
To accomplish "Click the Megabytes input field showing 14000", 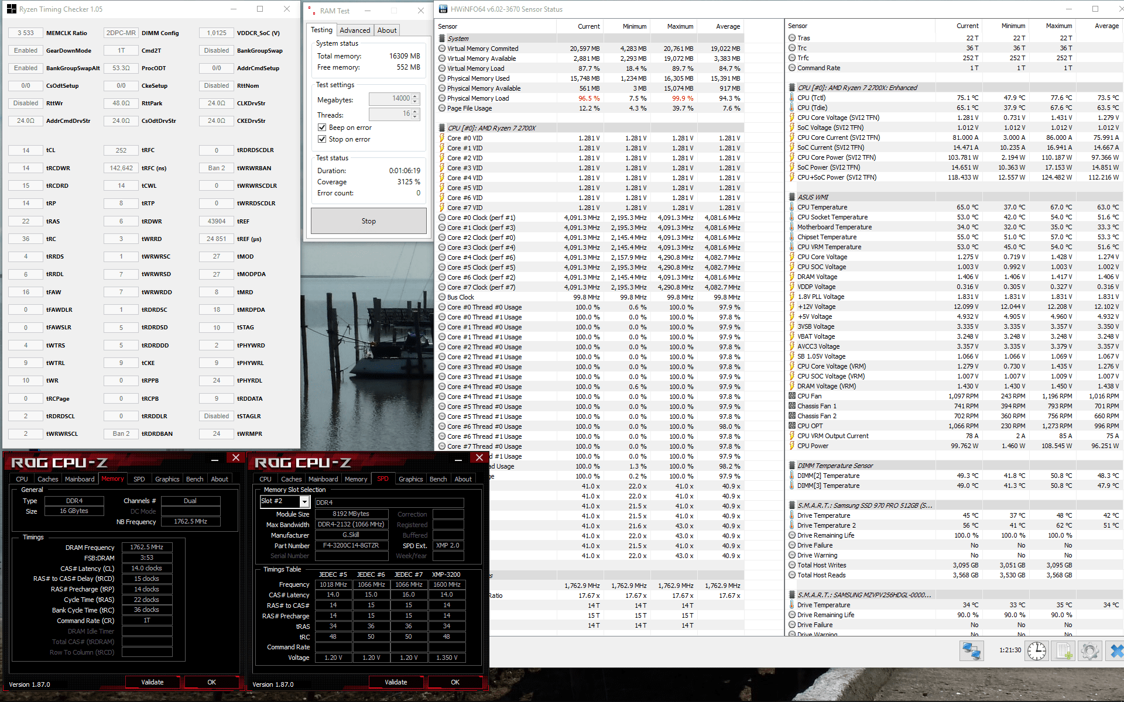I will (390, 98).
